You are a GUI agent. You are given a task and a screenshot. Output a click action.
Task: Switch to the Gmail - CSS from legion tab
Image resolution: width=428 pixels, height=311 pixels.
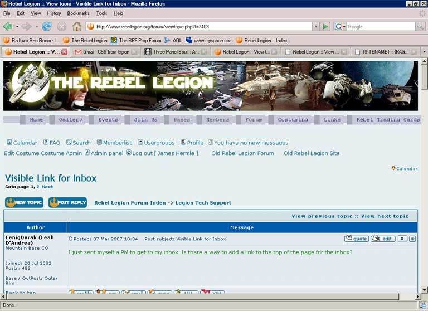click(106, 52)
